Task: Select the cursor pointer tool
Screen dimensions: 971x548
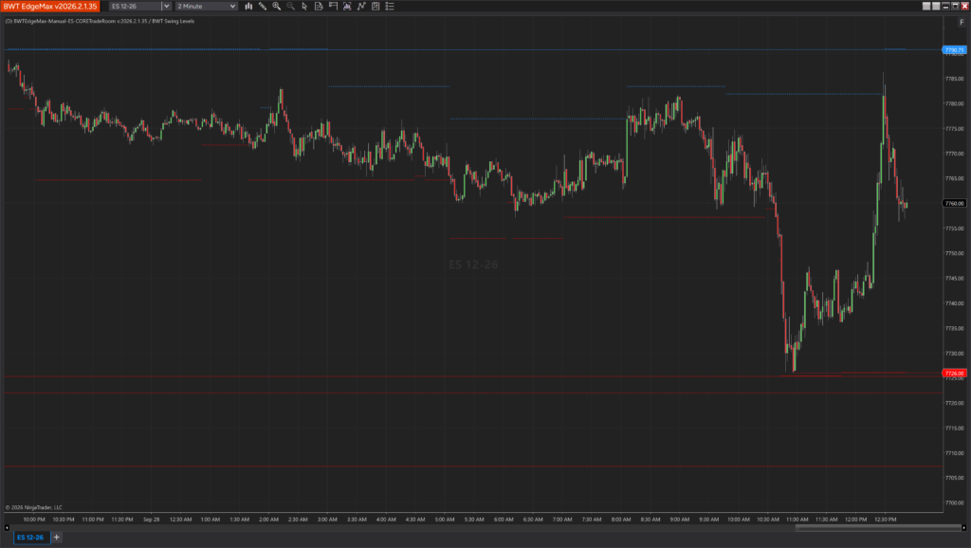Action: pyautogui.click(x=304, y=7)
